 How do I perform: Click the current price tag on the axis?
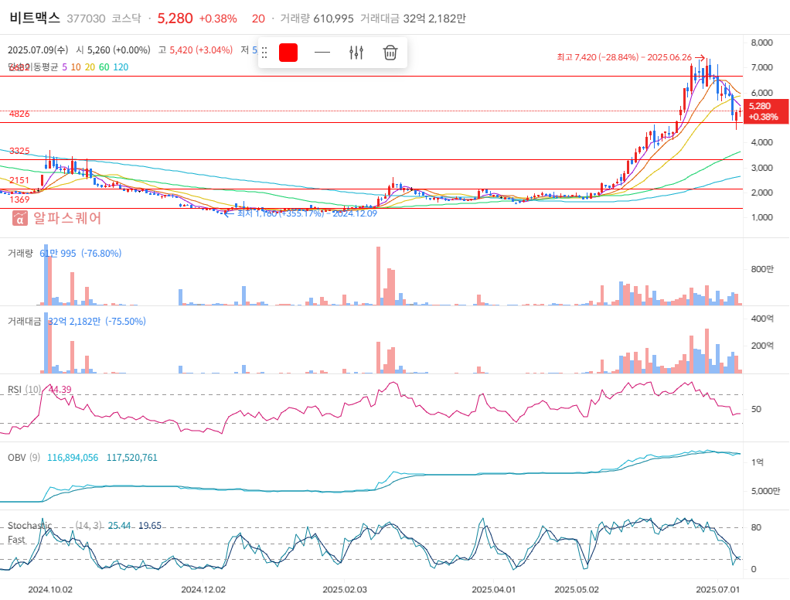[x=765, y=111]
